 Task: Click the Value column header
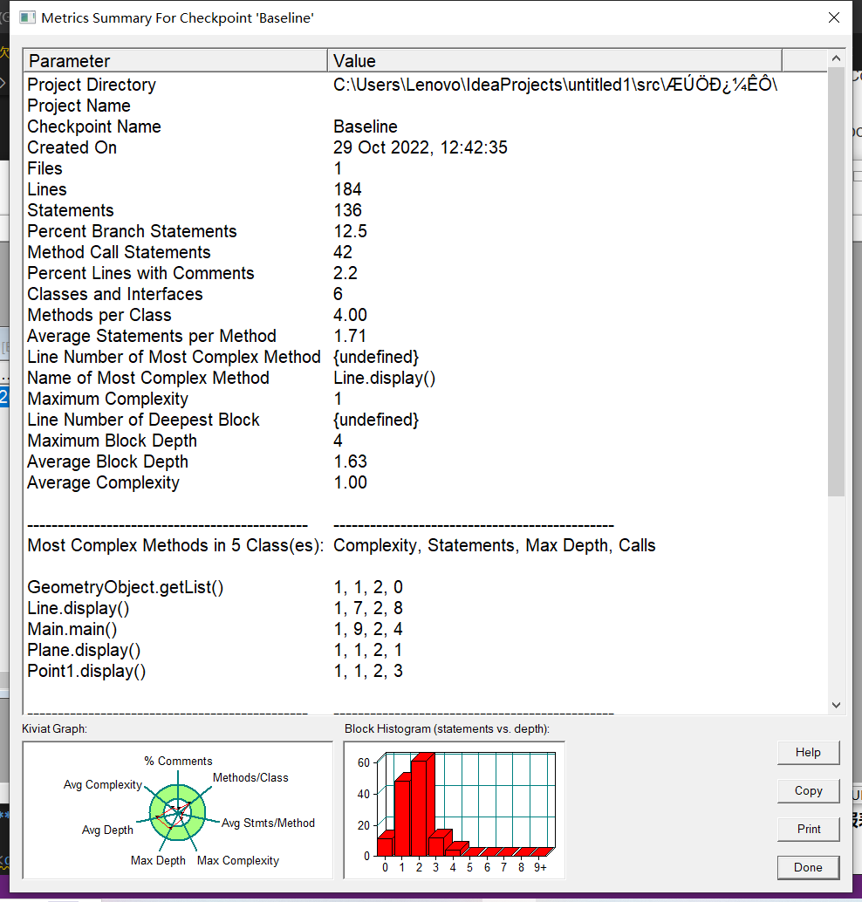coord(554,61)
